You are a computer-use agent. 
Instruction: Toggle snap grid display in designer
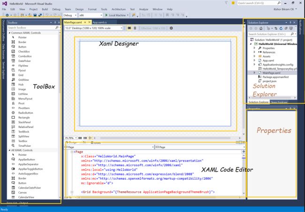click(80, 138)
